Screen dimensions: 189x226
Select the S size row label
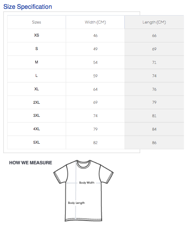click(37, 49)
